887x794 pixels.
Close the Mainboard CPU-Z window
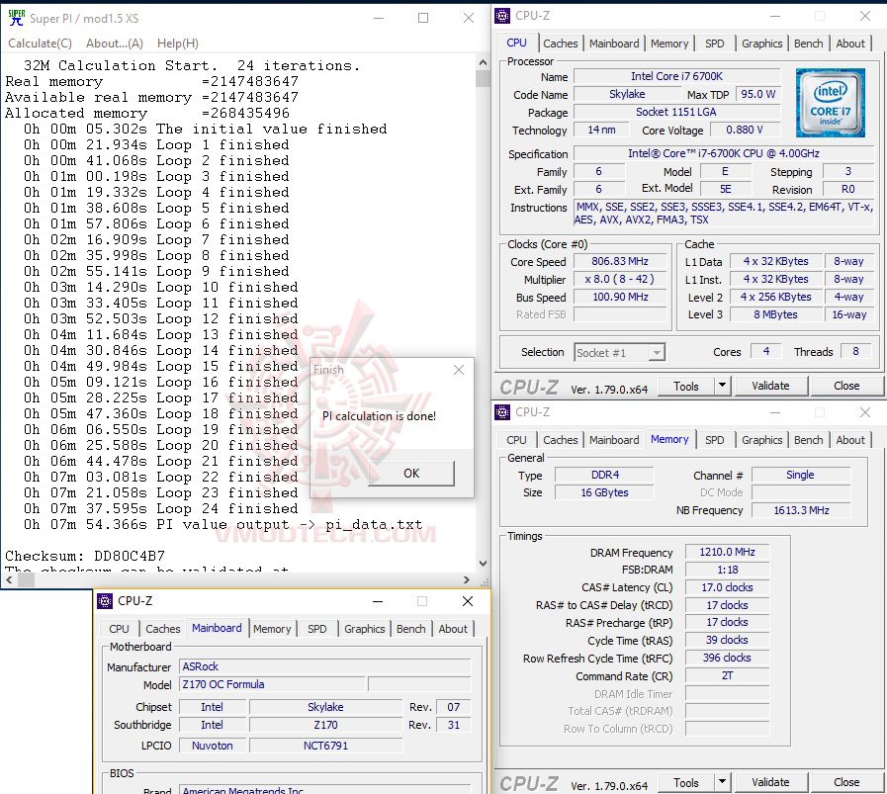(x=468, y=601)
